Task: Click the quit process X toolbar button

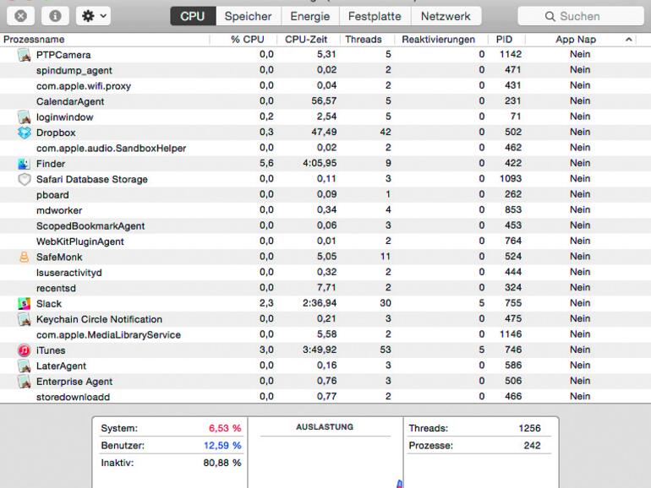Action: click(x=20, y=16)
